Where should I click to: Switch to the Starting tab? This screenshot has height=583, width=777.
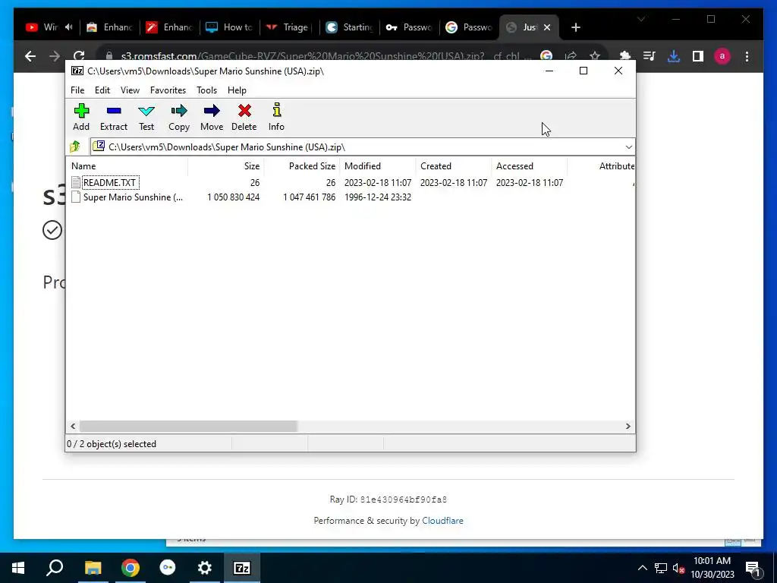[349, 27]
